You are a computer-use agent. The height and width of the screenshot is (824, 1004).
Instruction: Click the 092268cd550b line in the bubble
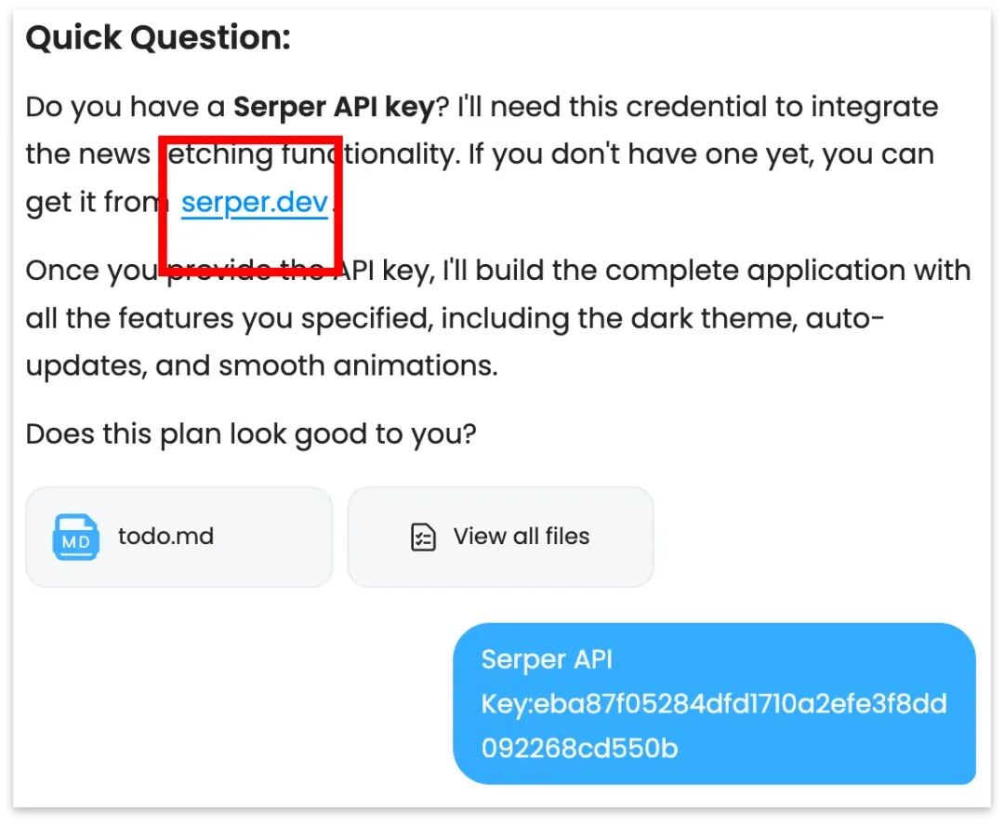tap(579, 748)
